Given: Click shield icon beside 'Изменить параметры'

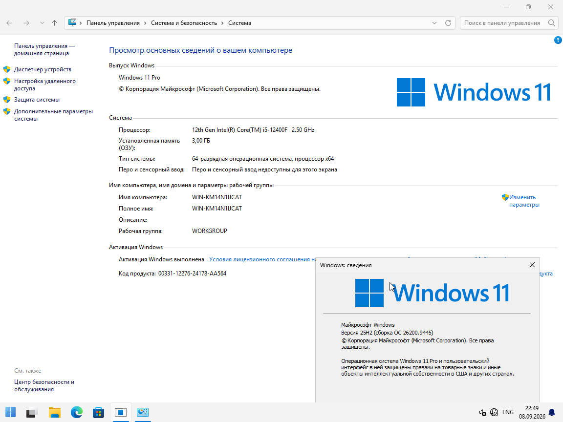Looking at the screenshot, I should point(505,197).
